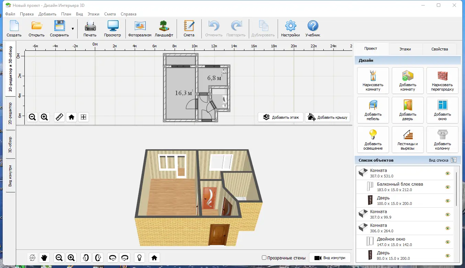Open the Этажи menu in menu bar
Image resolution: width=465 pixels, height=268 pixels.
click(x=93, y=14)
